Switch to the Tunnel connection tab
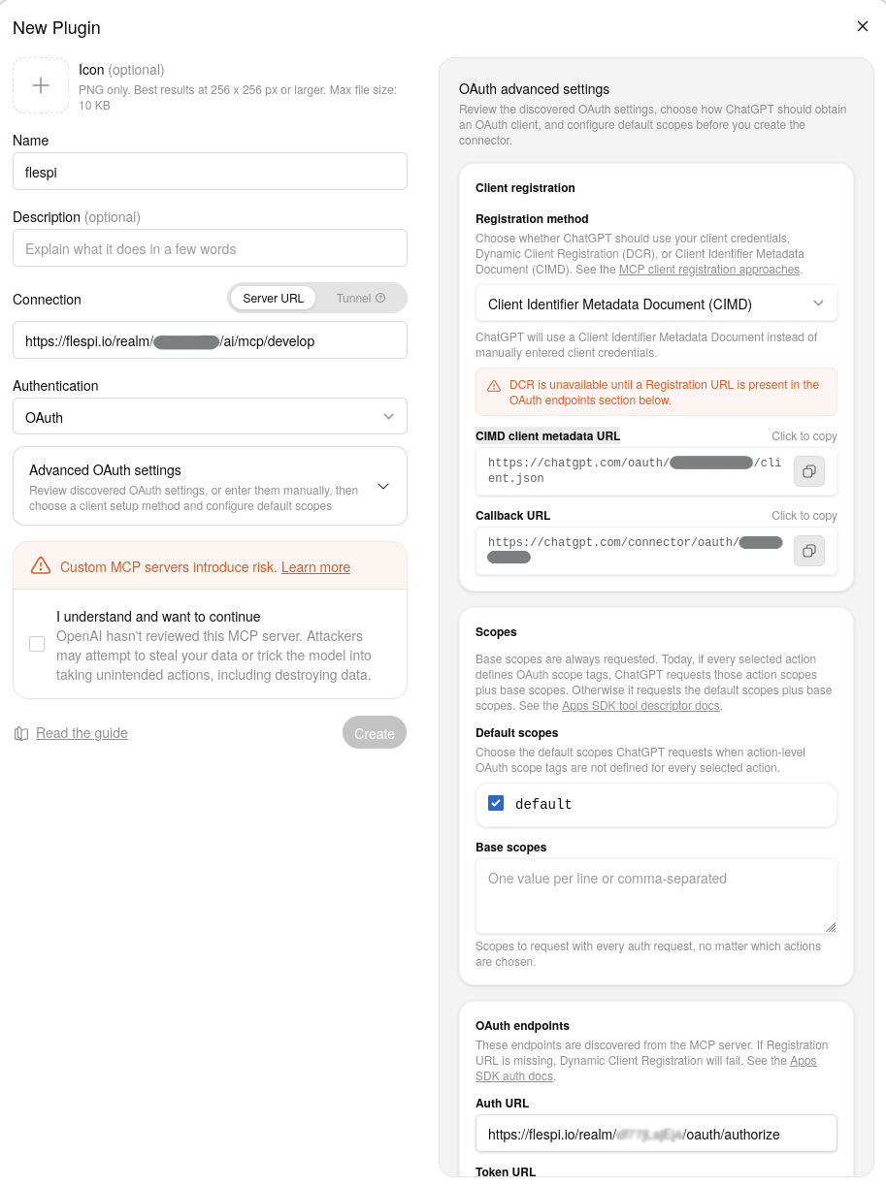886x1186 pixels. click(360, 298)
